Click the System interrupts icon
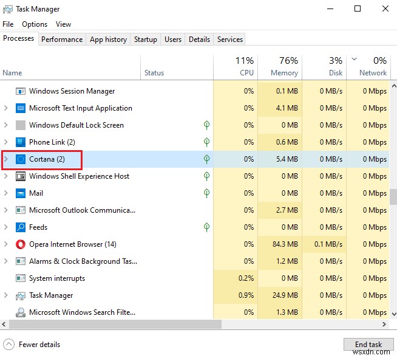397x358 pixels. click(x=20, y=278)
